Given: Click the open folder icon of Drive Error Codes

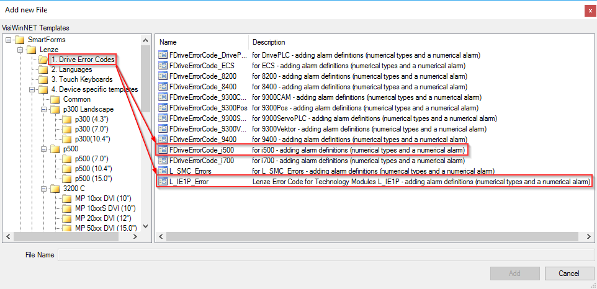Looking at the screenshot, I should 43,60.
